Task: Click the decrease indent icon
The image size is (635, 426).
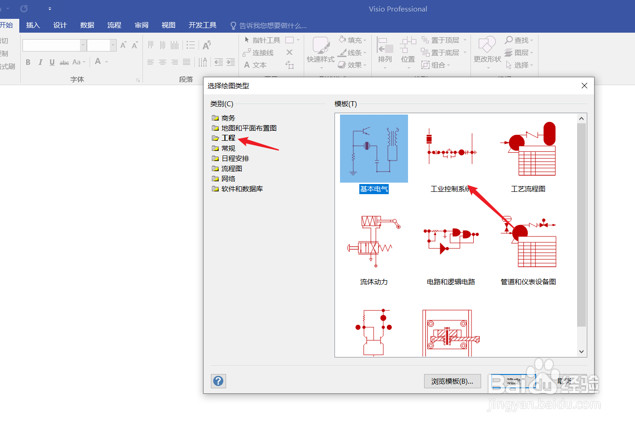Action: (x=219, y=62)
